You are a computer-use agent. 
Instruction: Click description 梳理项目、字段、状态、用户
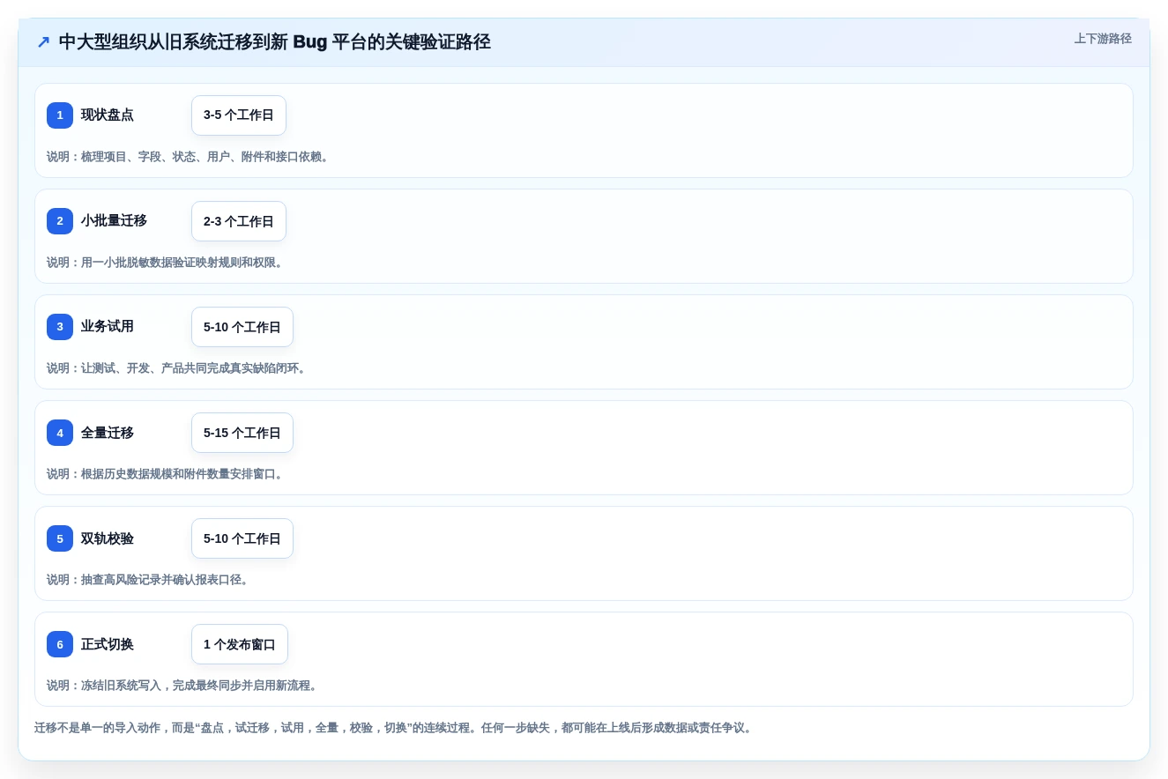190,157
